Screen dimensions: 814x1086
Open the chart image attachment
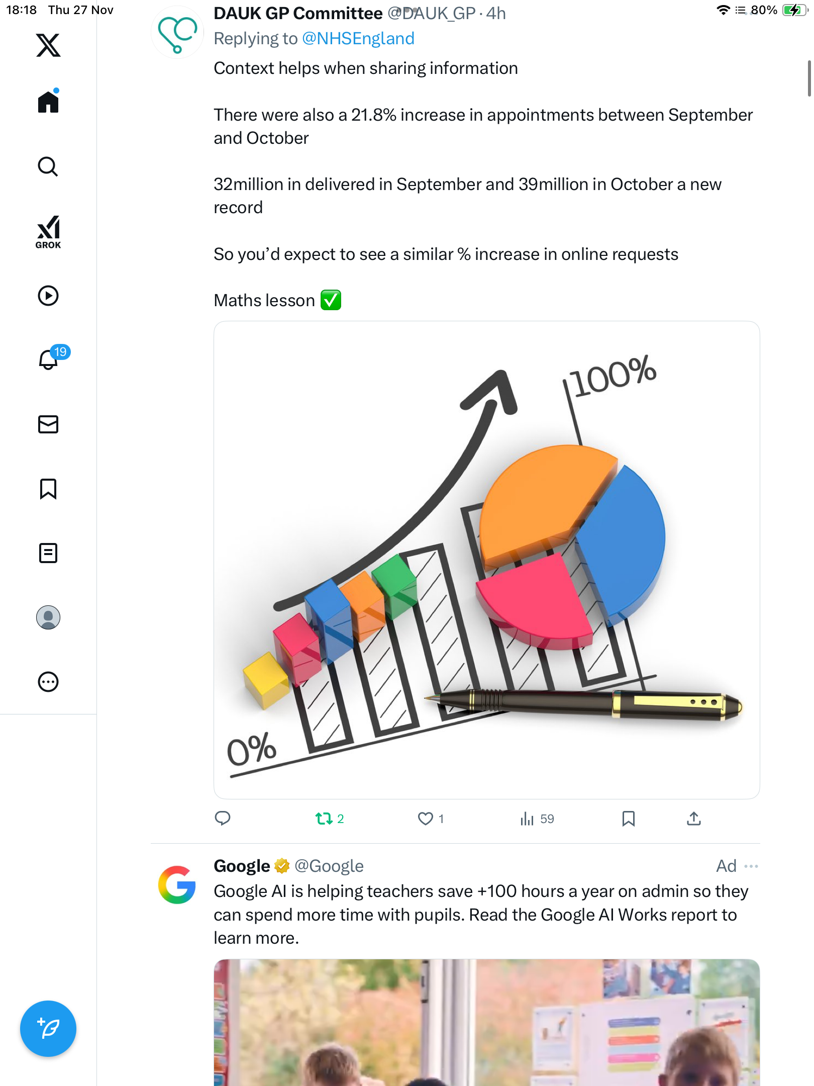click(x=486, y=560)
